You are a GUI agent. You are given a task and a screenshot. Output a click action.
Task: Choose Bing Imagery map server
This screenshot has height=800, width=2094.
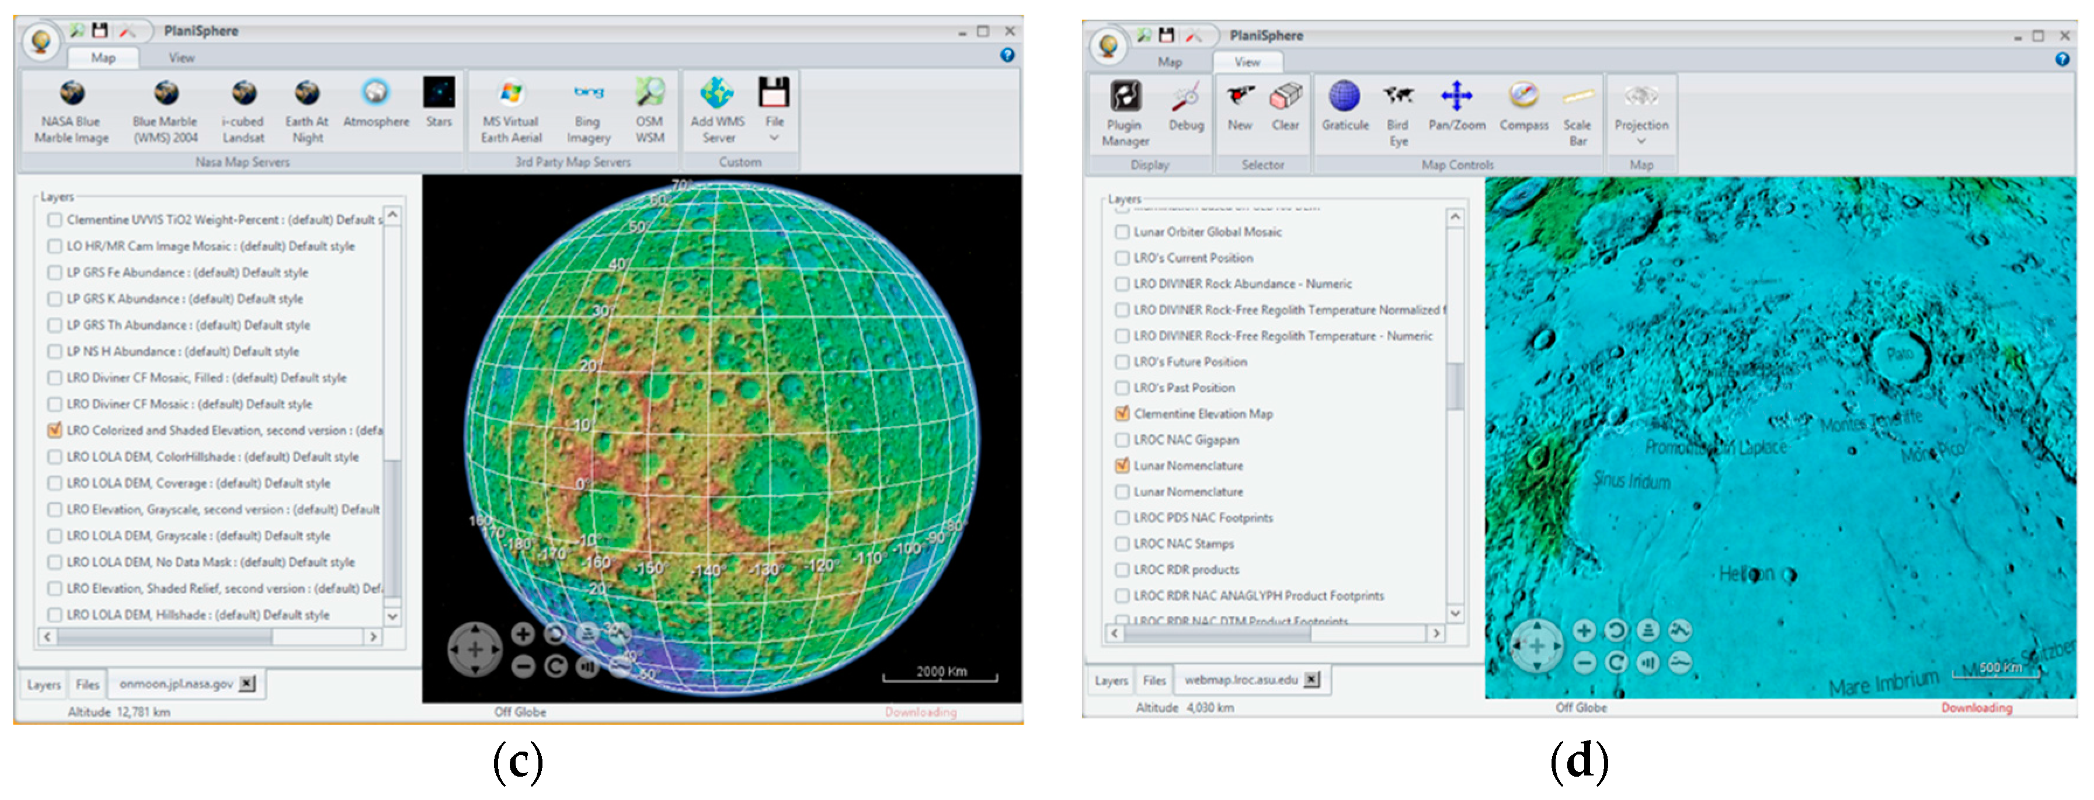pos(587,112)
